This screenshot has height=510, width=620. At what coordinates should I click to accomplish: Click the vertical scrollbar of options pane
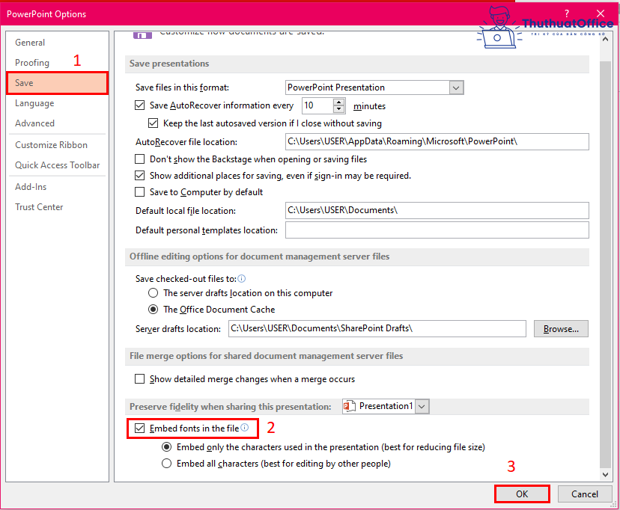coord(605,262)
